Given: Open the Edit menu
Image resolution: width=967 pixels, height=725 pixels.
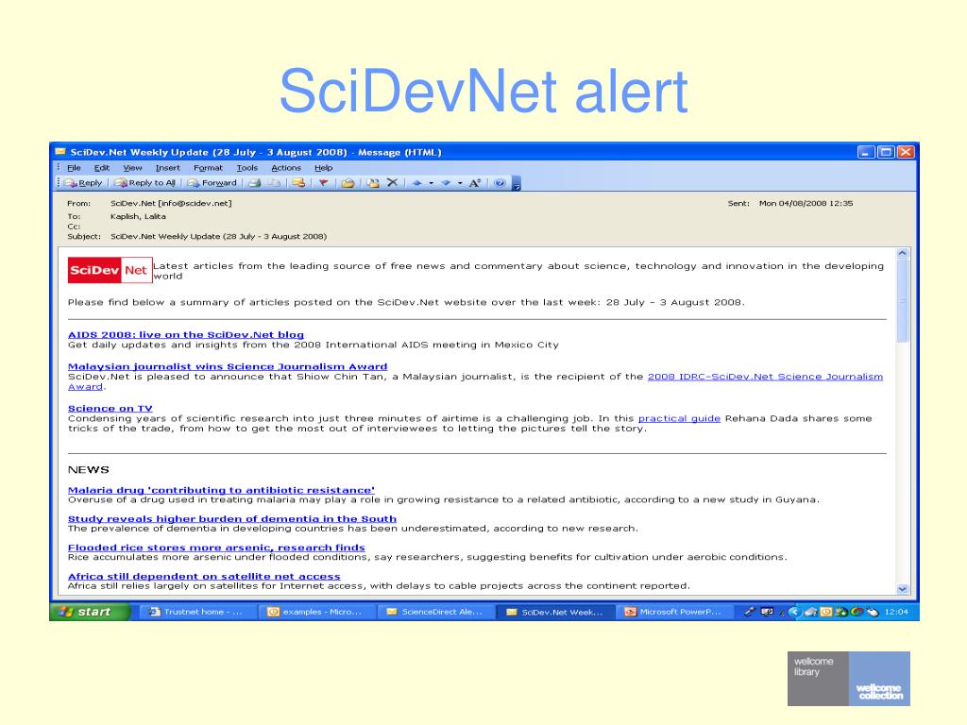Looking at the screenshot, I should [x=102, y=168].
